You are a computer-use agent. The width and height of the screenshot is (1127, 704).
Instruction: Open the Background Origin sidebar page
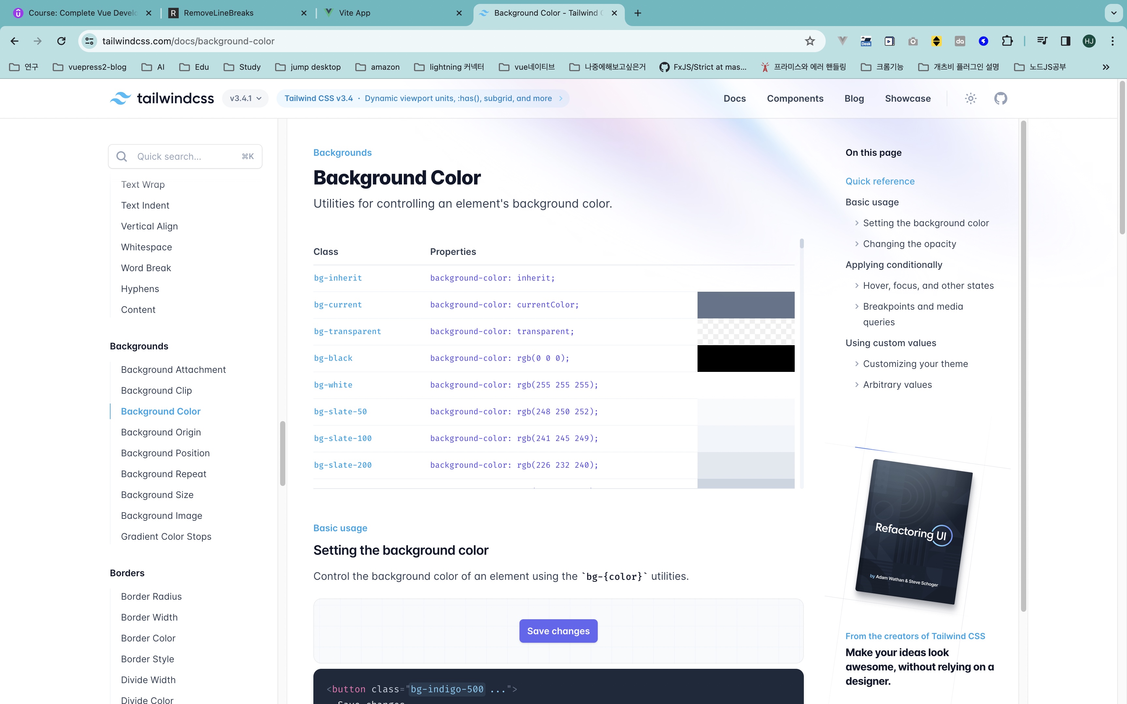coord(161,432)
